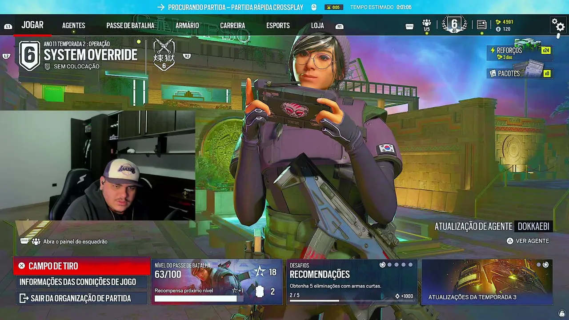Switch to the JOGAR tab
569x320 pixels.
[32, 25]
